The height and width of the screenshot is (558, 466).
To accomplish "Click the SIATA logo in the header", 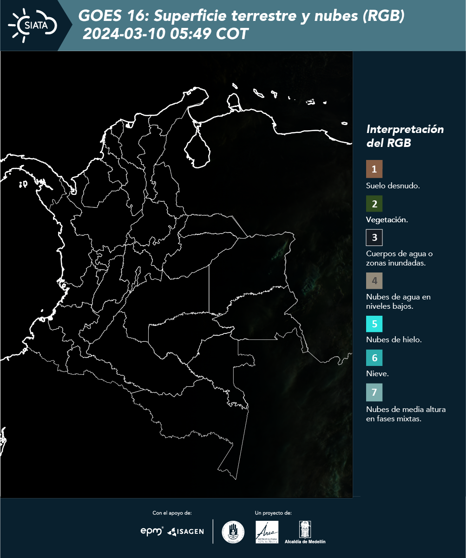I will tap(33, 25).
